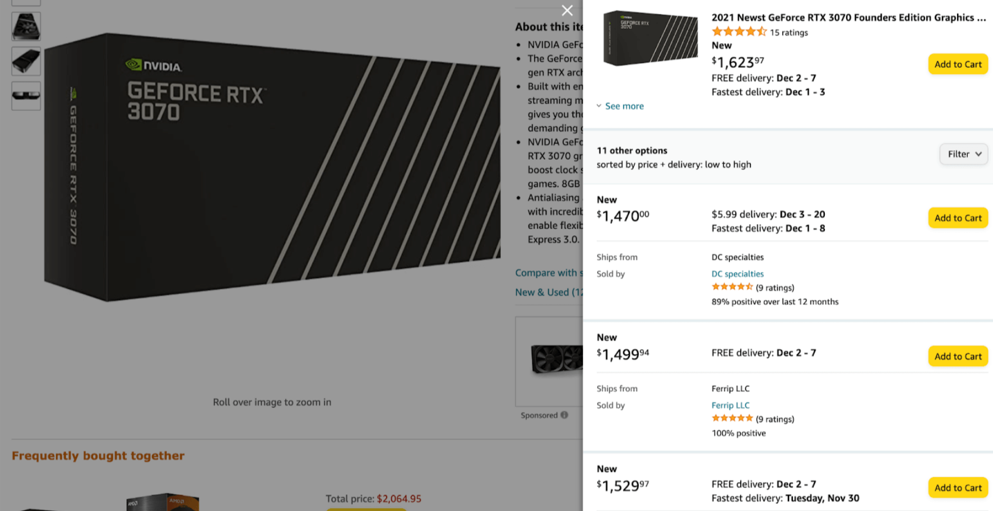Expand See more details
The height and width of the screenshot is (511, 993).
coord(620,106)
